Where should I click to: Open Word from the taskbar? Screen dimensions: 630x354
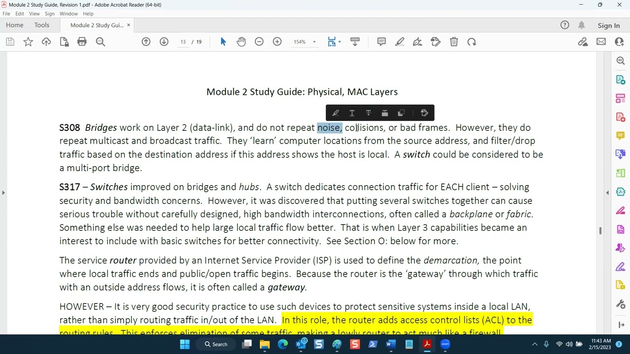[391, 344]
